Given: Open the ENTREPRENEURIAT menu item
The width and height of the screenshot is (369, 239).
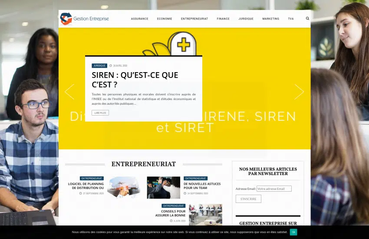Looking at the screenshot, I should (194, 19).
